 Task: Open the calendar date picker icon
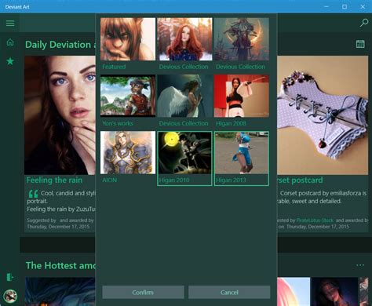360,44
